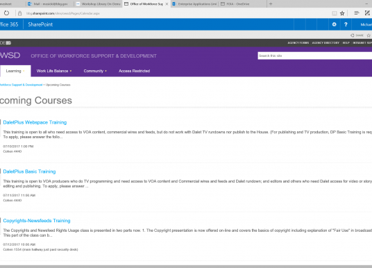Refresh the page with reload icon
The height and width of the screenshot is (268, 372).
point(6,13)
